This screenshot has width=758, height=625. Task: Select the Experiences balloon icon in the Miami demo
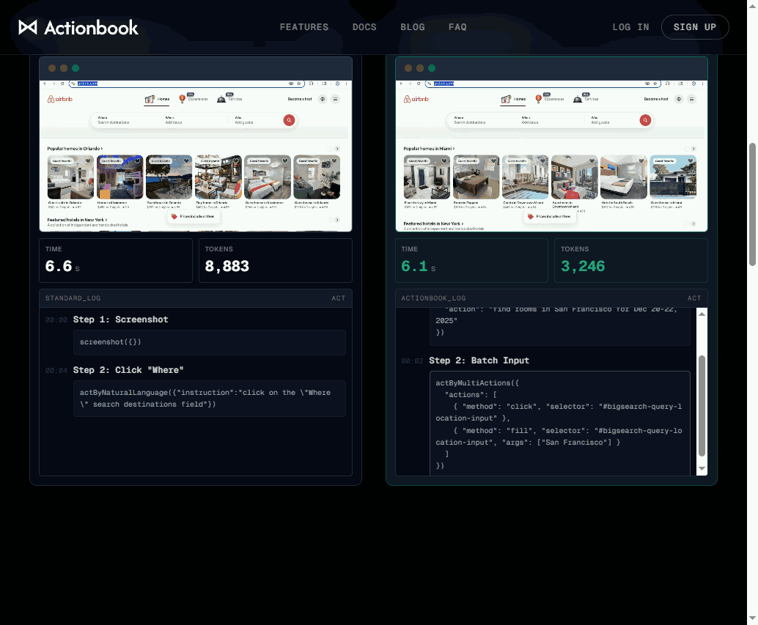point(539,99)
